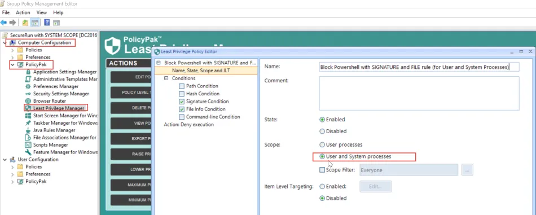
Task: Click the Java Rules Manager coffee icon
Action: pyautogui.click(x=28, y=130)
